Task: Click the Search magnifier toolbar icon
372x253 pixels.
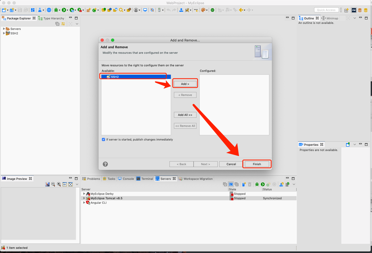Action: 121,10
